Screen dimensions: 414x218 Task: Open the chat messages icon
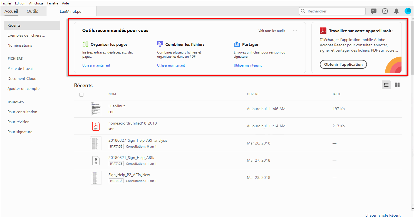click(374, 11)
